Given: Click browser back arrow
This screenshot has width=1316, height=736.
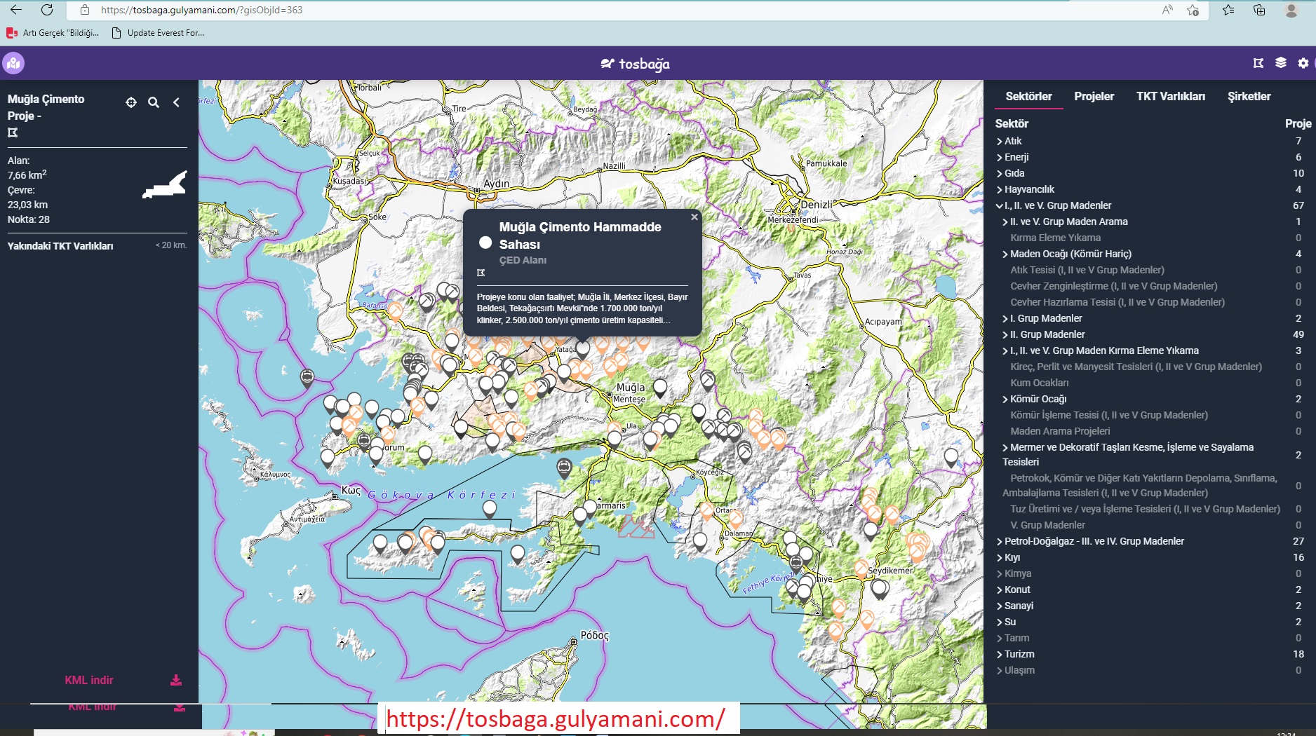Looking at the screenshot, I should (x=15, y=10).
